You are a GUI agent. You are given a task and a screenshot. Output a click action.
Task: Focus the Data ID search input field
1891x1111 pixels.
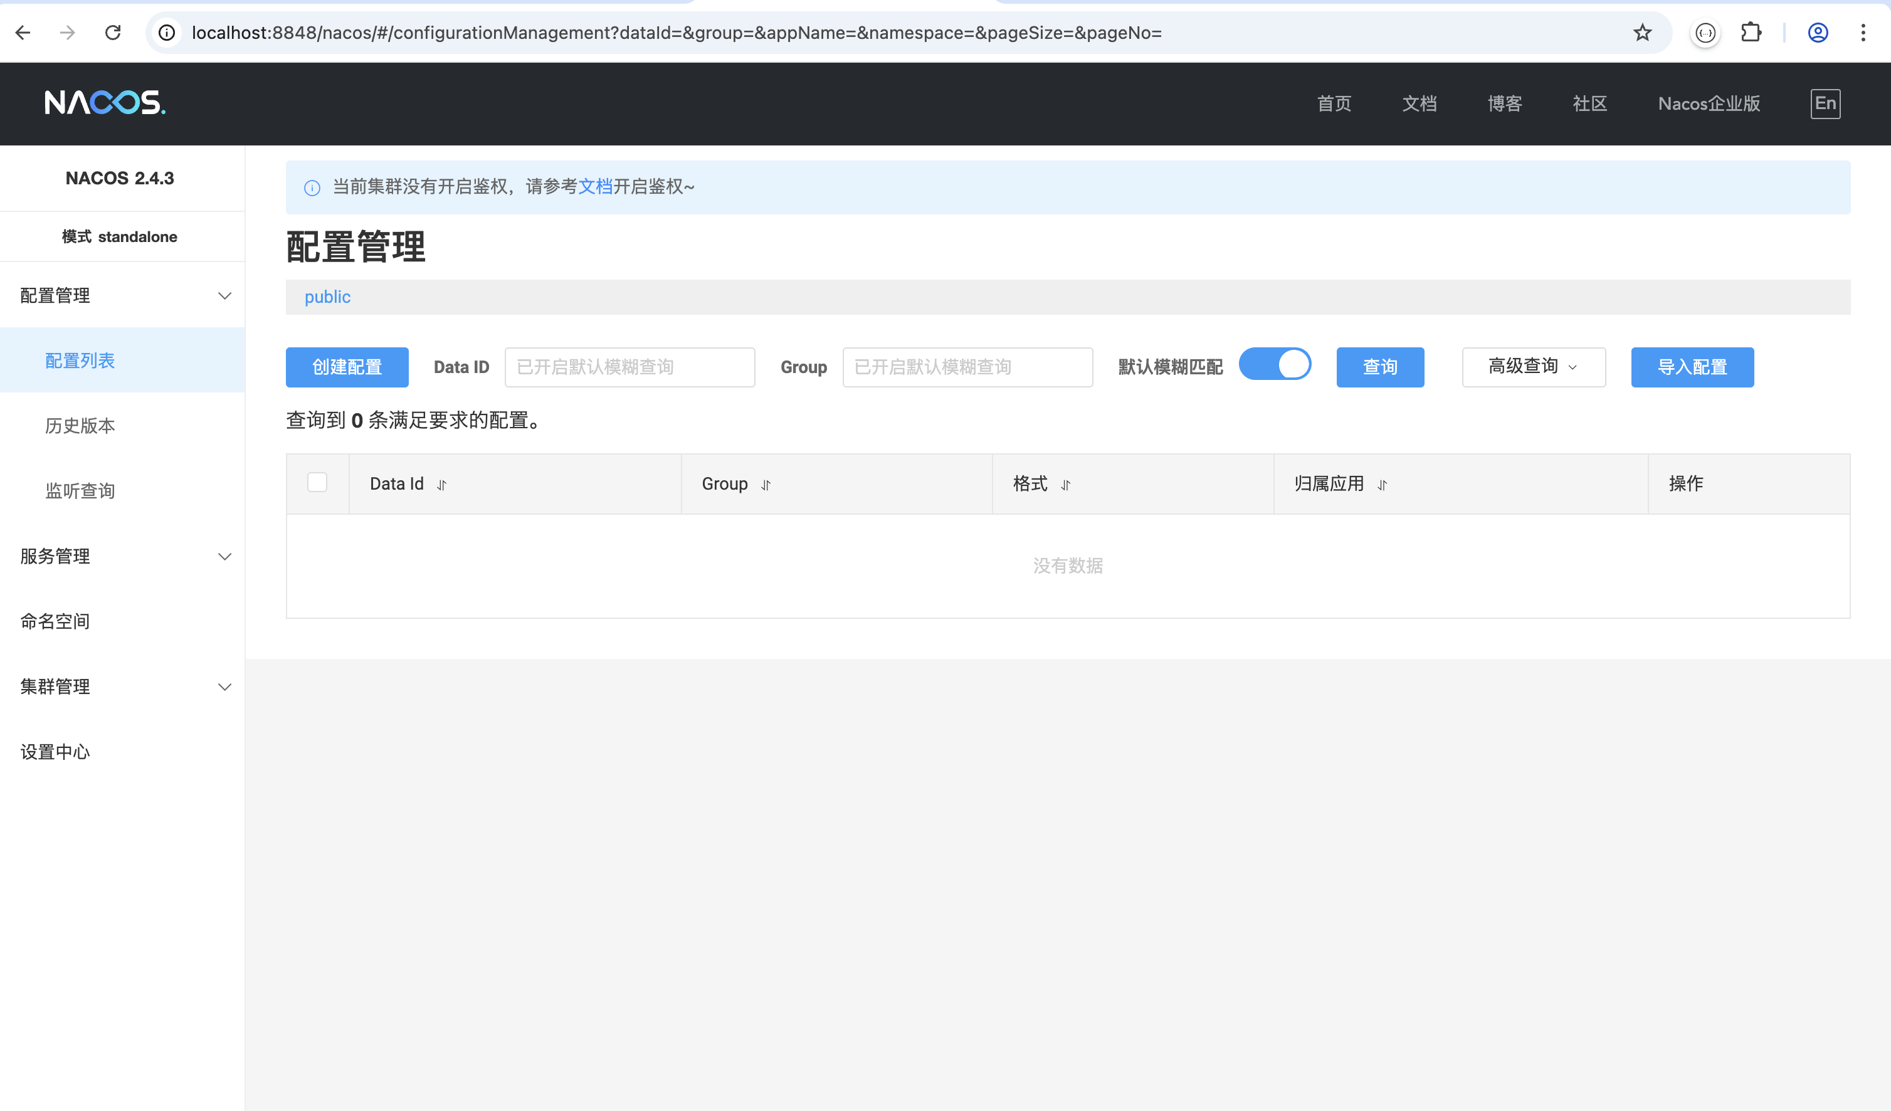(629, 367)
